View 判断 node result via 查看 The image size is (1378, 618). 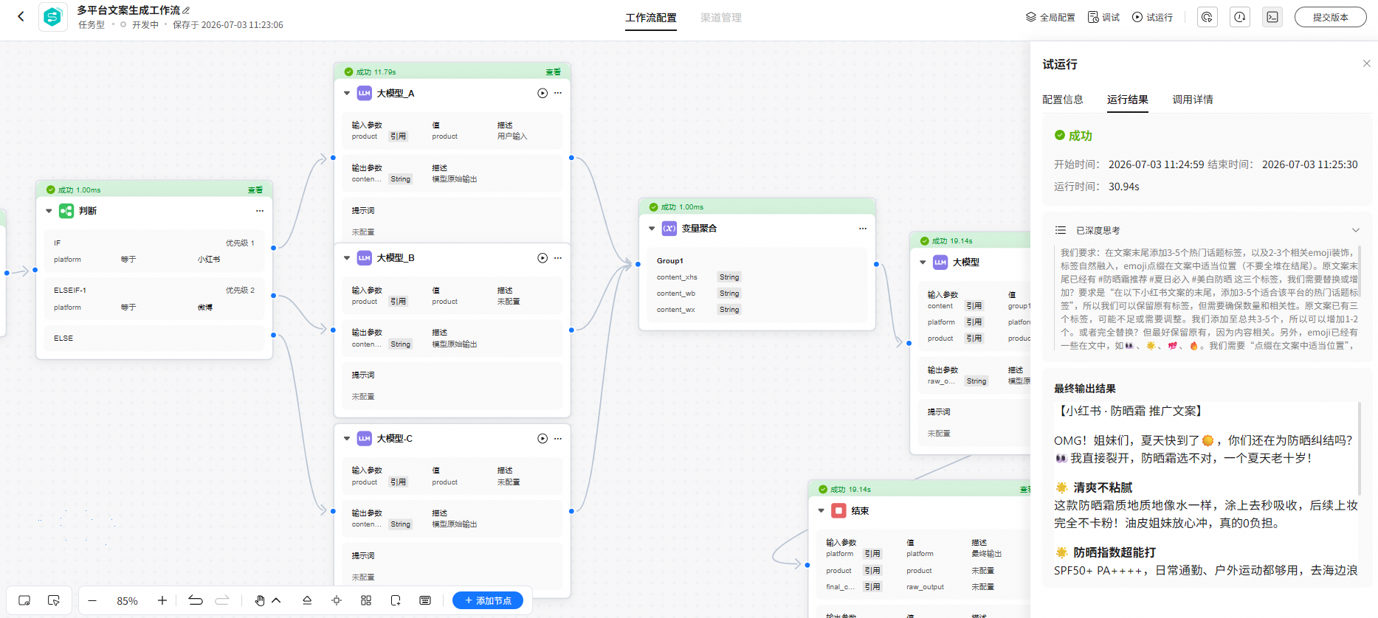pos(255,190)
